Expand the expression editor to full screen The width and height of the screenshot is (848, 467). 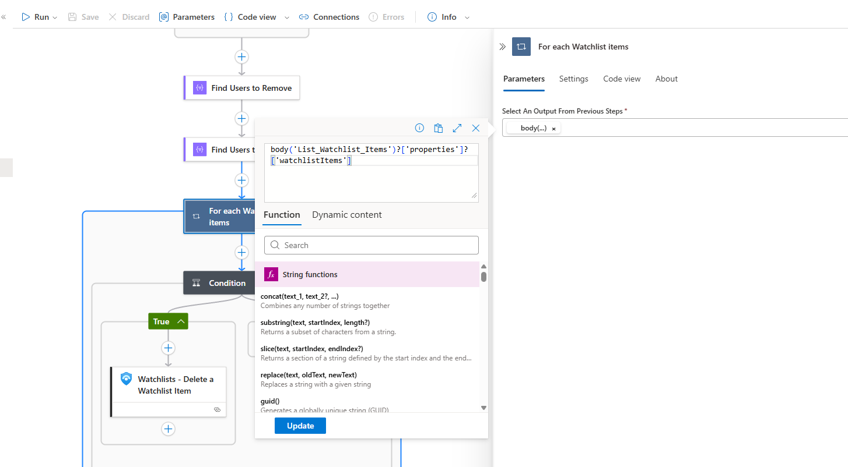[457, 128]
